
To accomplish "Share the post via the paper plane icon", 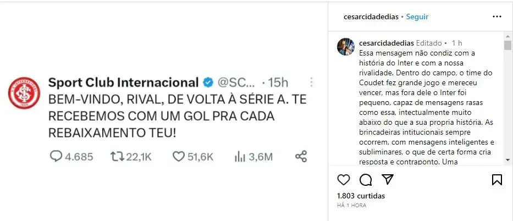I will (x=387, y=180).
